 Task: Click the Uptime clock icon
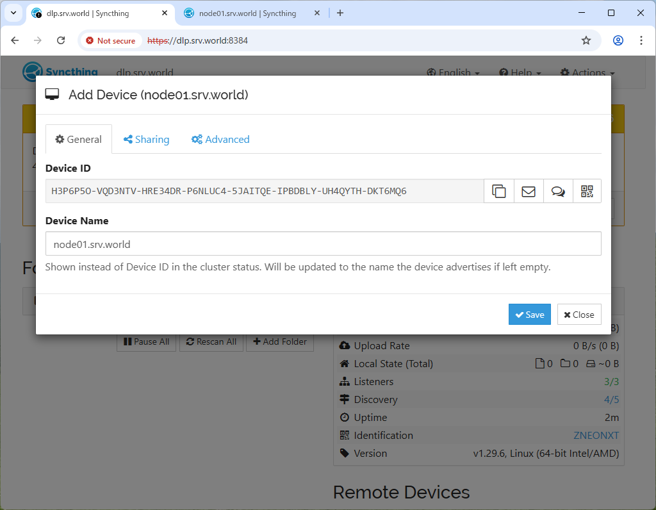click(x=344, y=418)
